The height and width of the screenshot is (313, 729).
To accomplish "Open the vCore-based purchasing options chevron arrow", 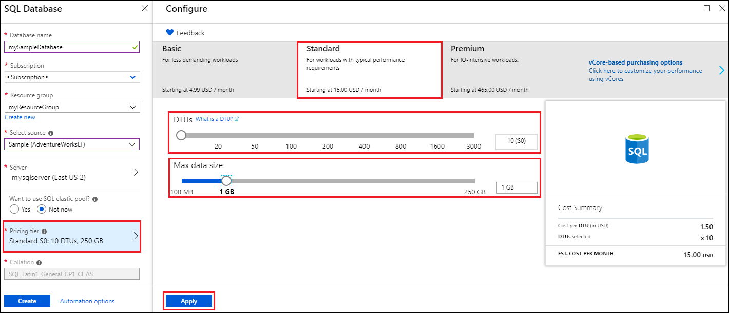I will (x=722, y=70).
